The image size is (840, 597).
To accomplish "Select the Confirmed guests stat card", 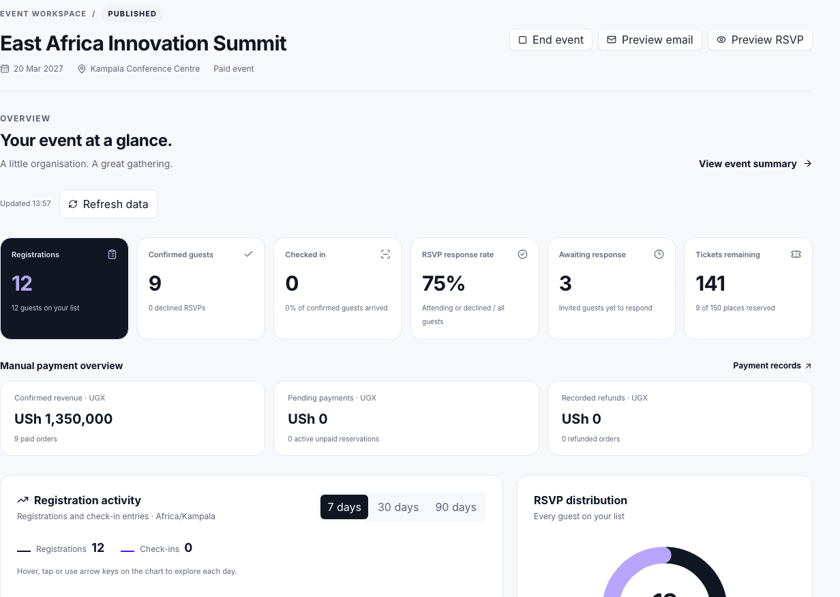I will click(201, 289).
